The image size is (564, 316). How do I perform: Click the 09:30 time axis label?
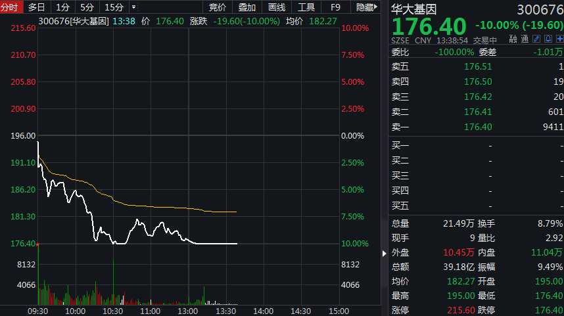(x=37, y=311)
